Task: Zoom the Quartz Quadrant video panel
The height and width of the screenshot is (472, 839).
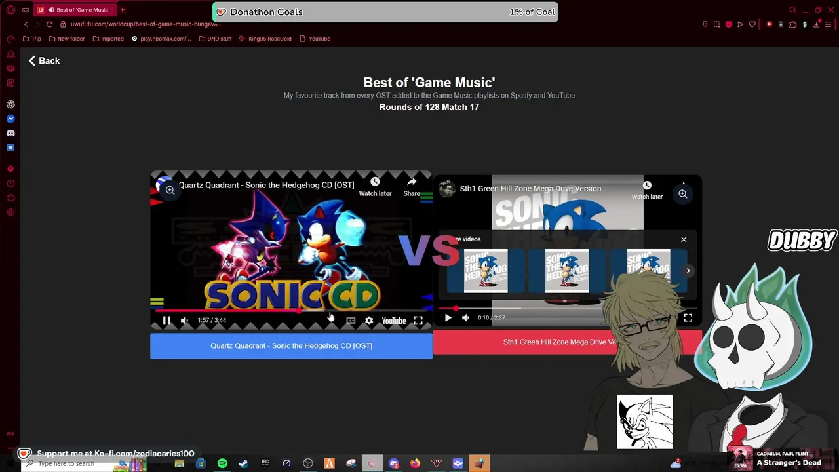Action: point(170,190)
